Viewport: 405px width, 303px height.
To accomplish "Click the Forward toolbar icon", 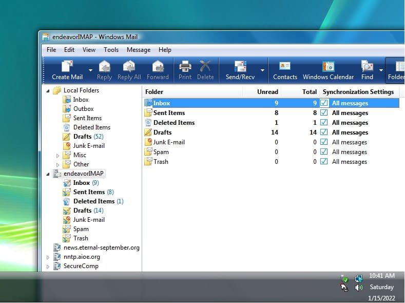I will point(158,67).
